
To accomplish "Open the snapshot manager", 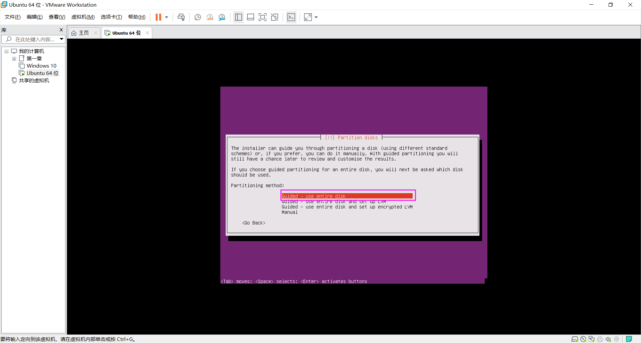I will 222,17.
